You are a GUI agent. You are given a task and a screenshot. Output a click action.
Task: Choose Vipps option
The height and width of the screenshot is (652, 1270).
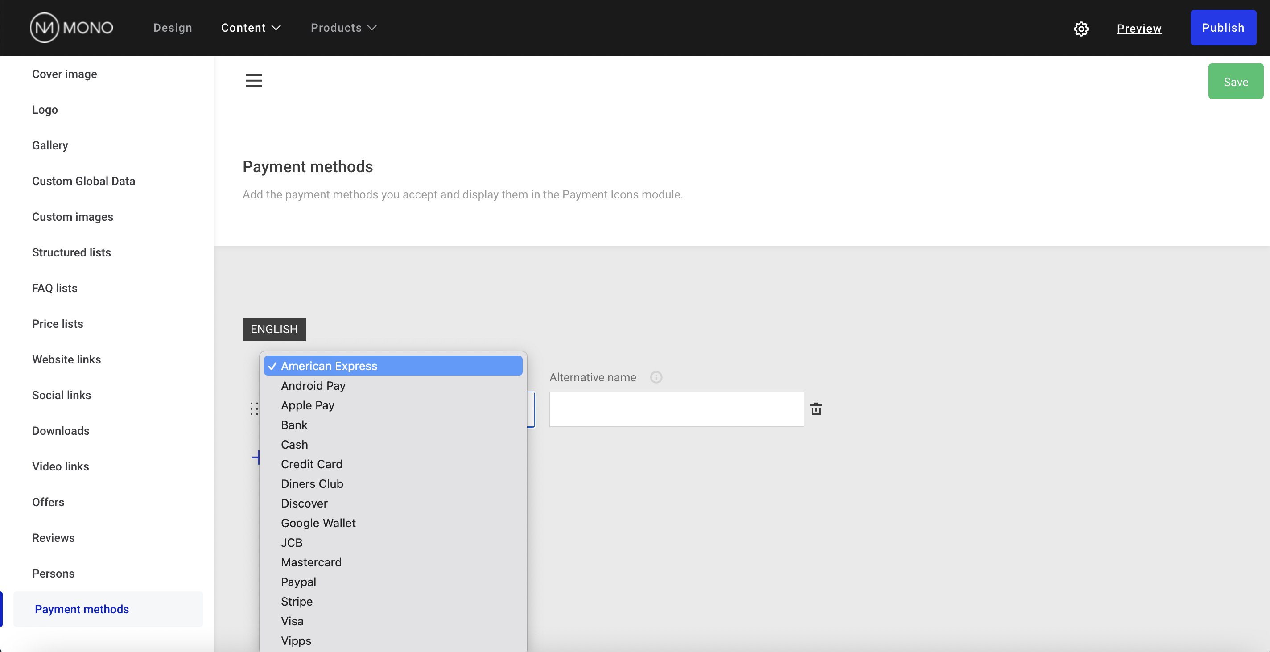click(393, 641)
